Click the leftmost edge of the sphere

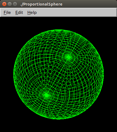[x=14, y=74]
